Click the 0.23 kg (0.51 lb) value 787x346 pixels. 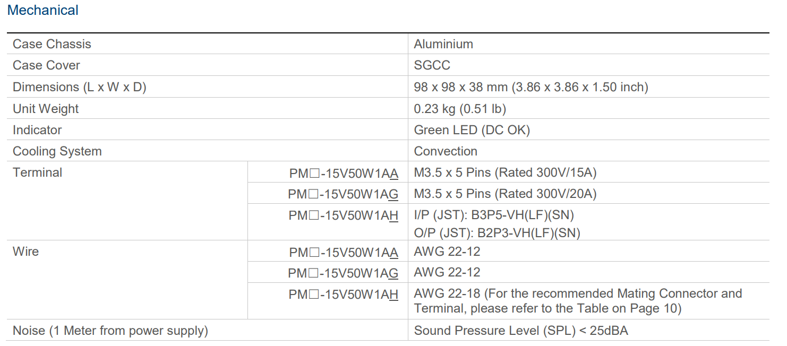(460, 109)
